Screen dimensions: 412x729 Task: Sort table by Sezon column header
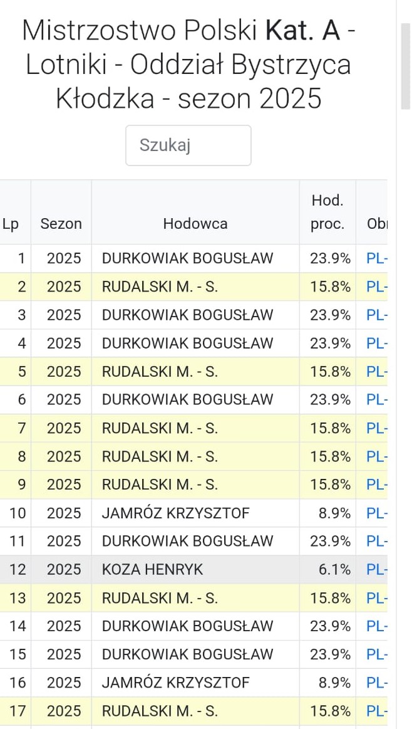[x=61, y=224]
